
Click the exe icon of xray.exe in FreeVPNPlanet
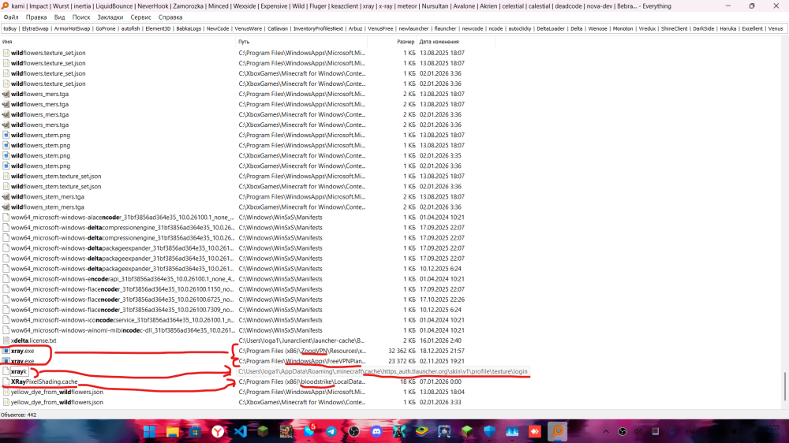(6, 361)
